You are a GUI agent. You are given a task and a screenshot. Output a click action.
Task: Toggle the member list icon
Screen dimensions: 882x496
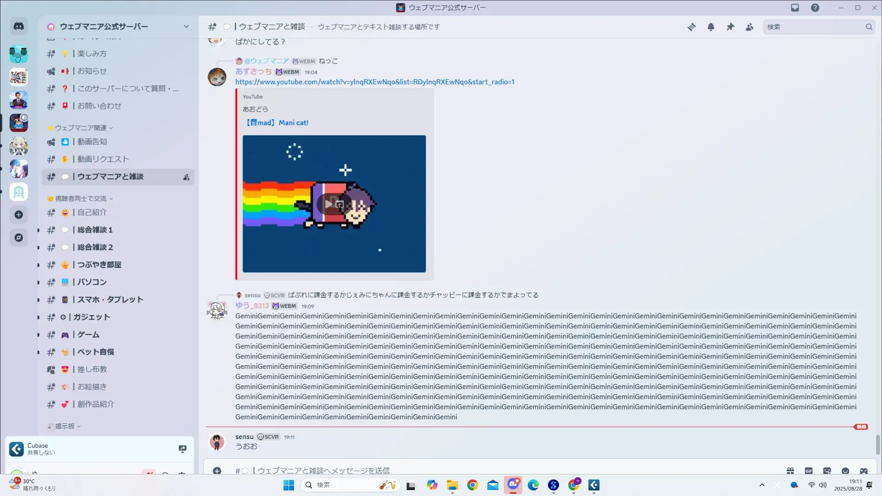(749, 27)
